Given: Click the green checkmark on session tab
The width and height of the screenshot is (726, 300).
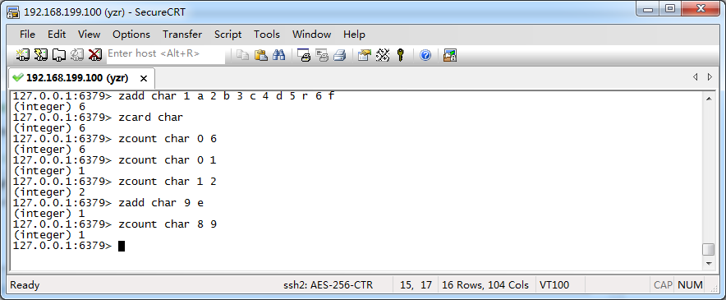Looking at the screenshot, I should pos(18,77).
